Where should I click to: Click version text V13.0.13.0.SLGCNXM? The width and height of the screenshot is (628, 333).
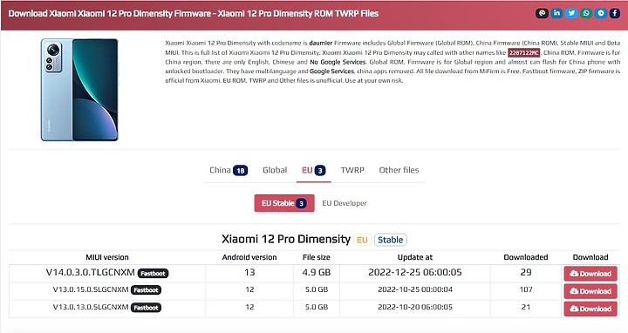click(x=91, y=307)
